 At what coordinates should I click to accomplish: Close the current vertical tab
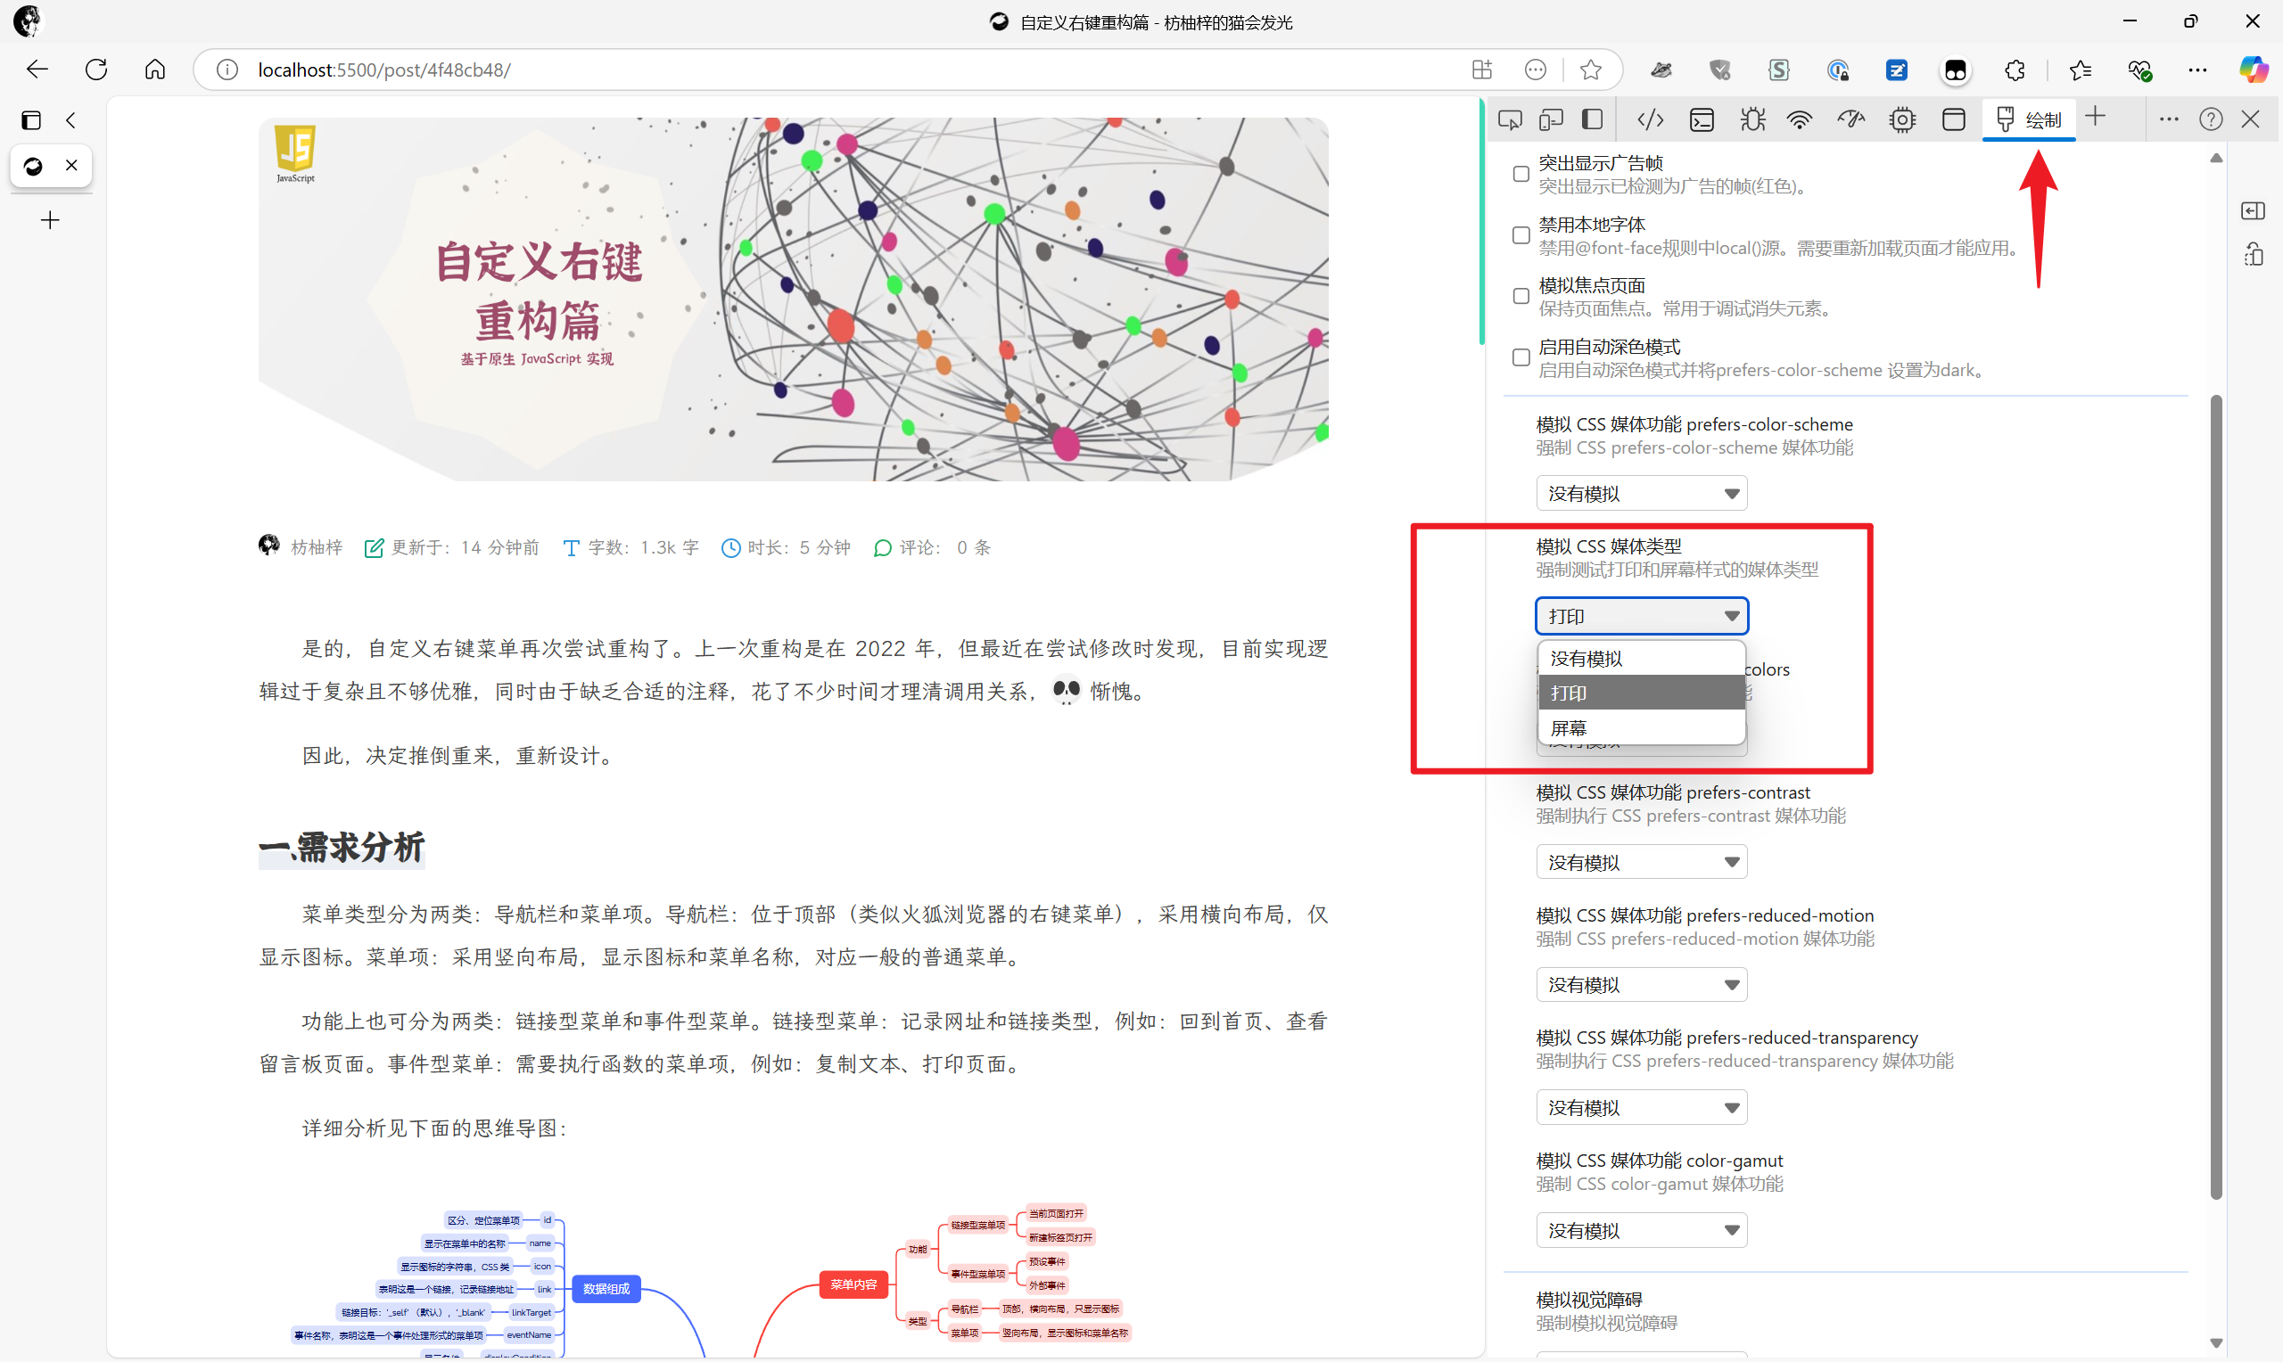pyautogui.click(x=71, y=166)
